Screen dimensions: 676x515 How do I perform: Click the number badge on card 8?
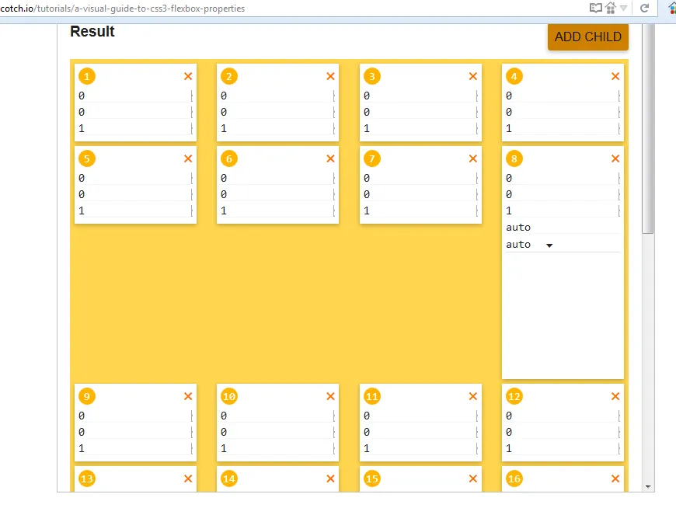pyautogui.click(x=514, y=158)
